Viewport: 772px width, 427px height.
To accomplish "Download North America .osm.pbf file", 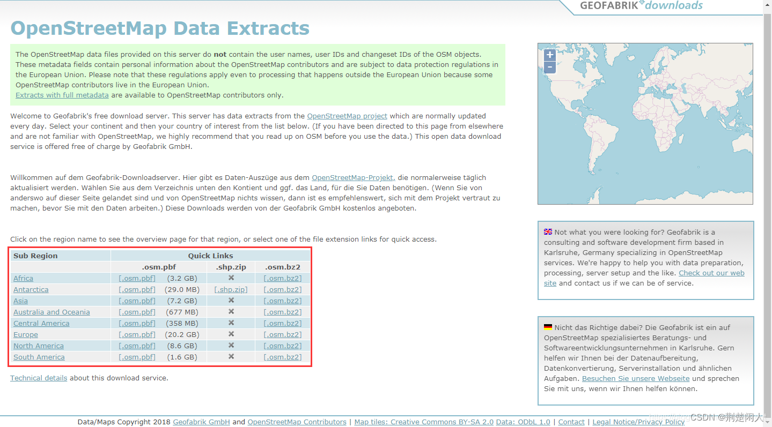I will (x=137, y=346).
